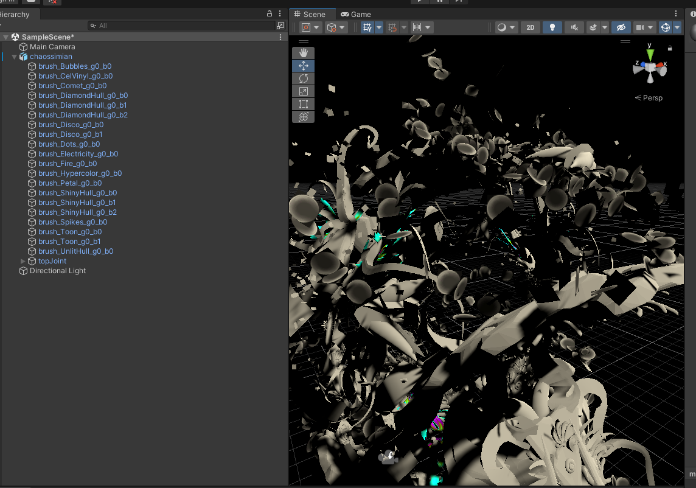
Task: Select Directional Light in the Hierarchy
Action: 58,270
